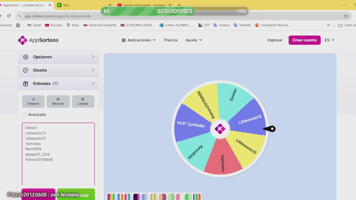Open the Traducir bookmark
Viewport: 356px width, 200px height.
[x=221, y=25]
